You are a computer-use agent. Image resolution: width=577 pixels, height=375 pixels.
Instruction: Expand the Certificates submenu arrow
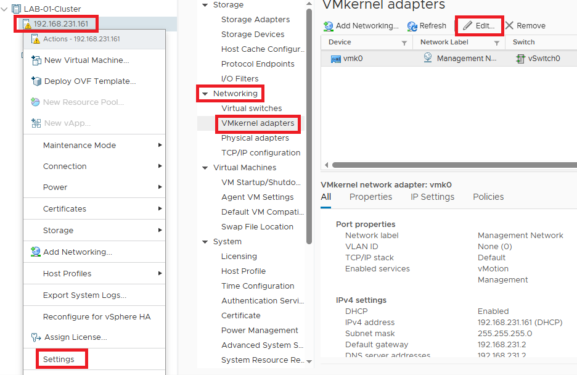point(160,208)
